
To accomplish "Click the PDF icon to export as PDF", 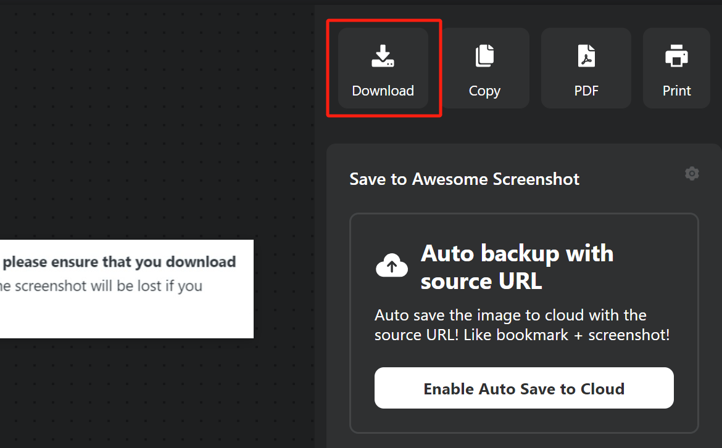I will 586,55.
